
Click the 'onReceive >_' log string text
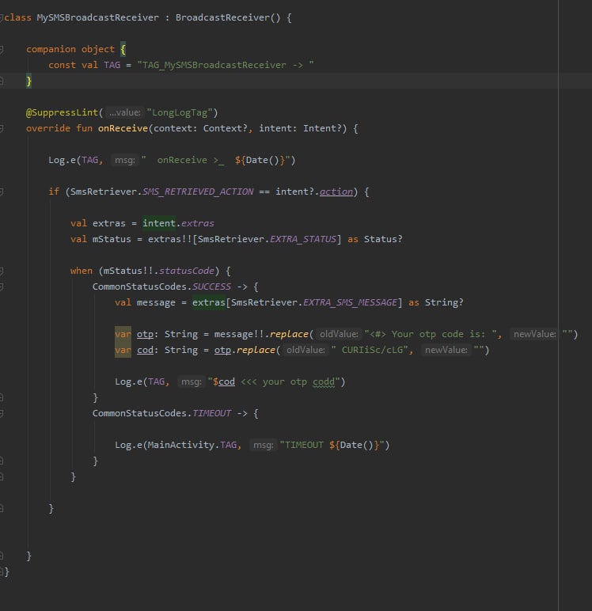191,160
